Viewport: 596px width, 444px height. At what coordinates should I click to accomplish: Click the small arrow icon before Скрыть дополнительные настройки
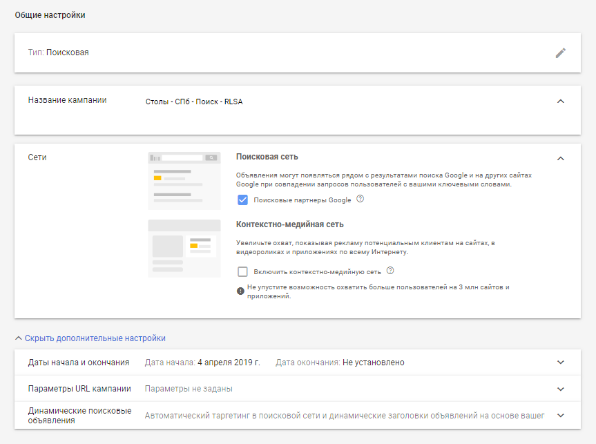click(19, 338)
